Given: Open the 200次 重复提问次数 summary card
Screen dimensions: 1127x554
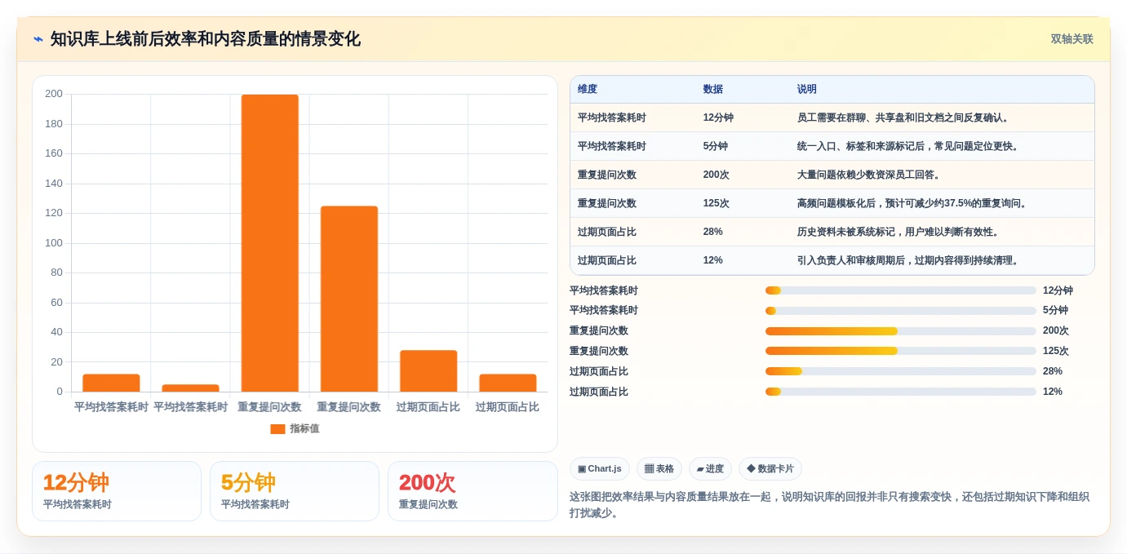Looking at the screenshot, I should pyautogui.click(x=473, y=491).
